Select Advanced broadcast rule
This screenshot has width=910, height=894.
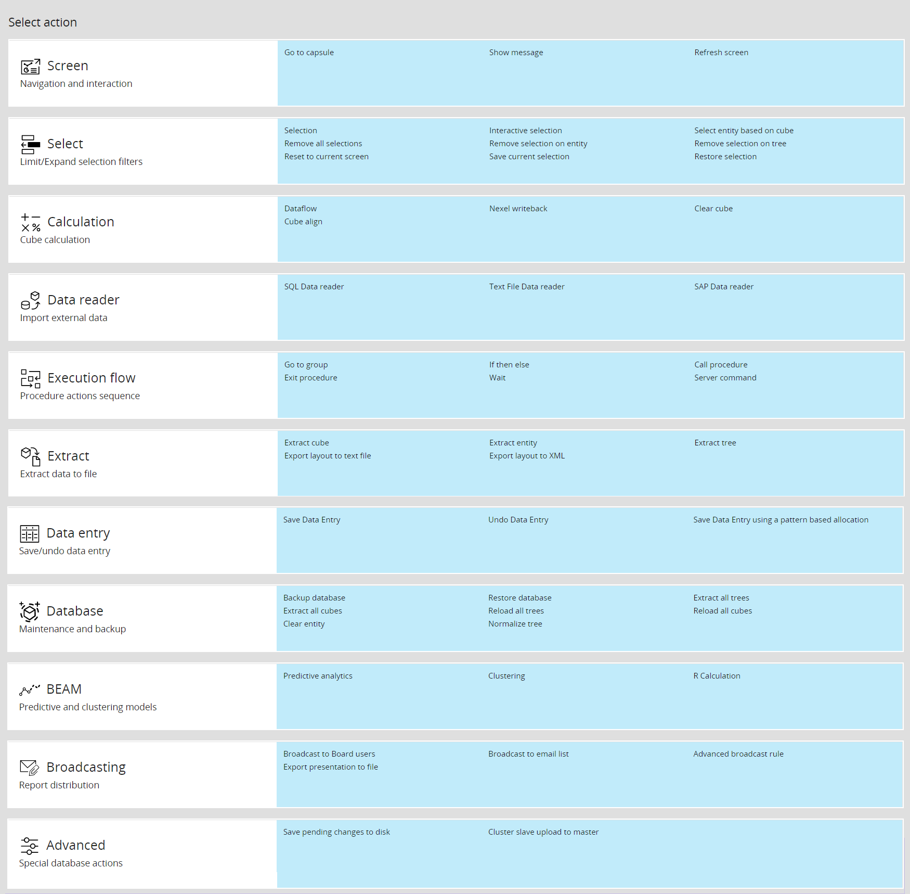738,754
